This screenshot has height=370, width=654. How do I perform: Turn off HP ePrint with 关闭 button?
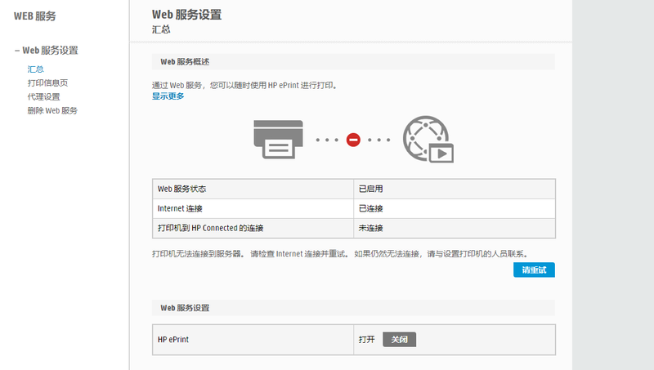(399, 339)
